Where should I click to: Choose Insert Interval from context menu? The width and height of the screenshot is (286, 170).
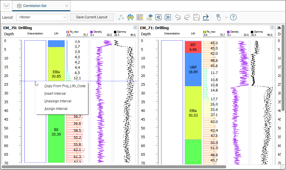point(55,94)
